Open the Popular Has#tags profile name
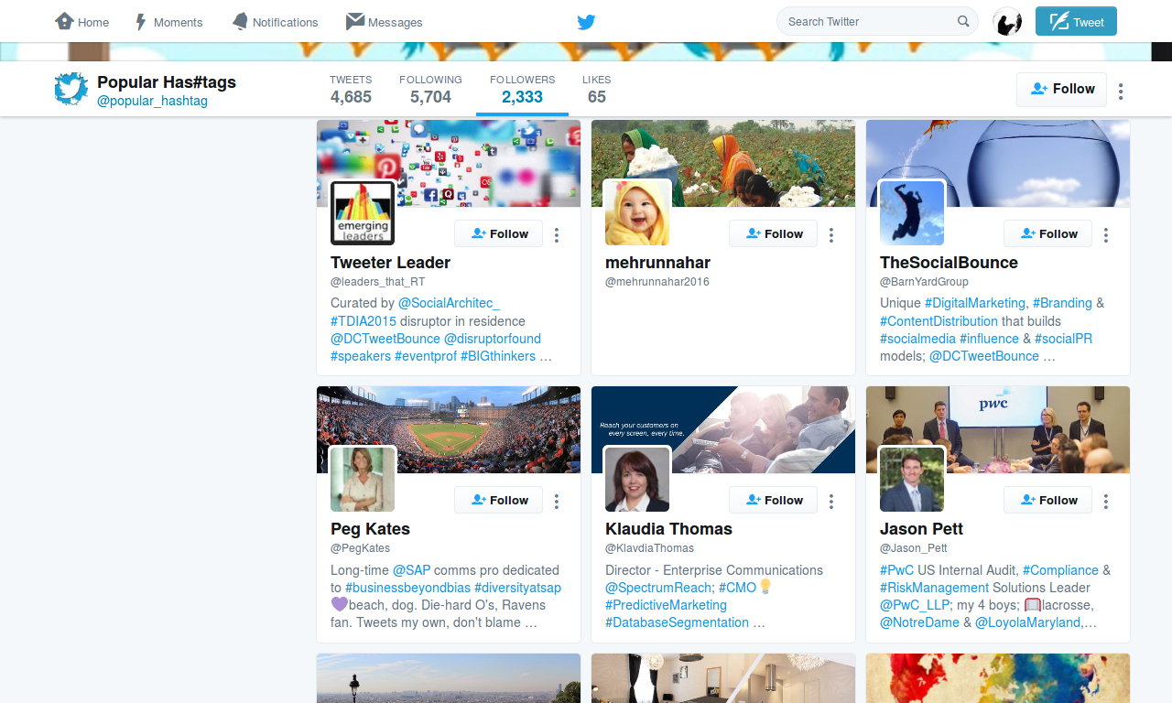The height and width of the screenshot is (703, 1172). click(167, 82)
